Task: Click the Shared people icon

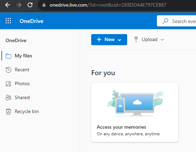Action: (x=8, y=98)
